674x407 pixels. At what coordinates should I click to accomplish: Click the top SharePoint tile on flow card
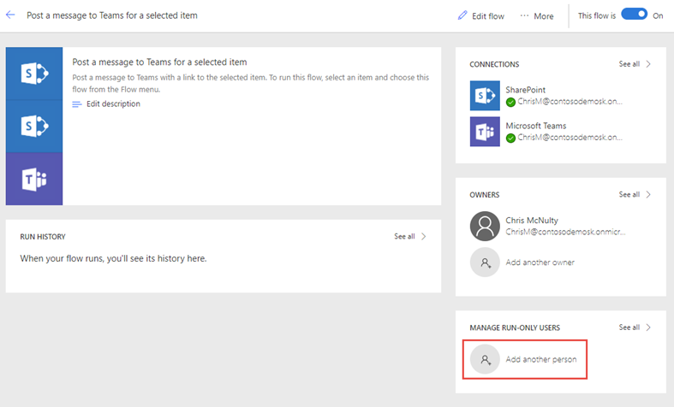[x=34, y=74]
